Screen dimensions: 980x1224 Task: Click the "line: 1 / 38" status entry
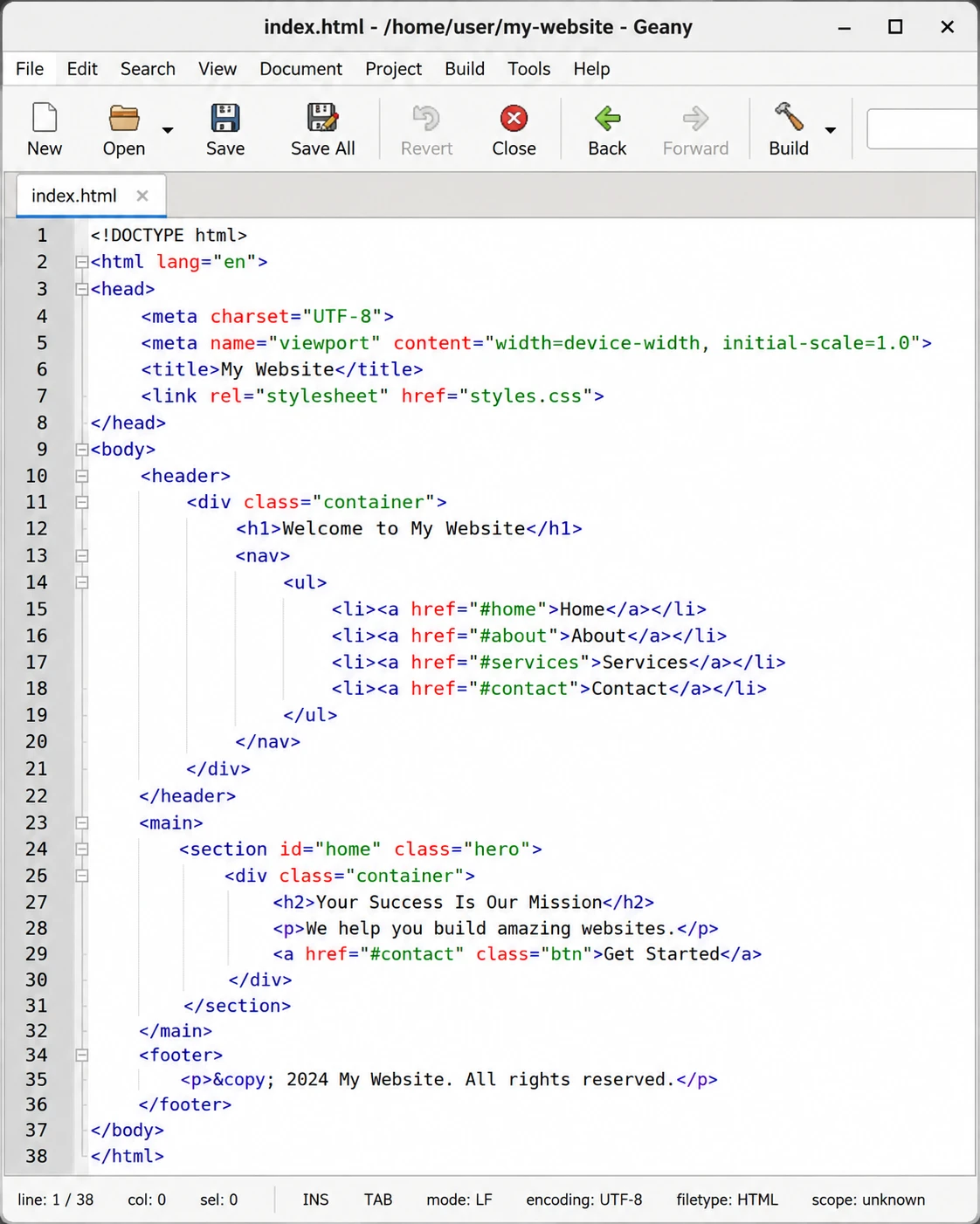[x=55, y=1200]
